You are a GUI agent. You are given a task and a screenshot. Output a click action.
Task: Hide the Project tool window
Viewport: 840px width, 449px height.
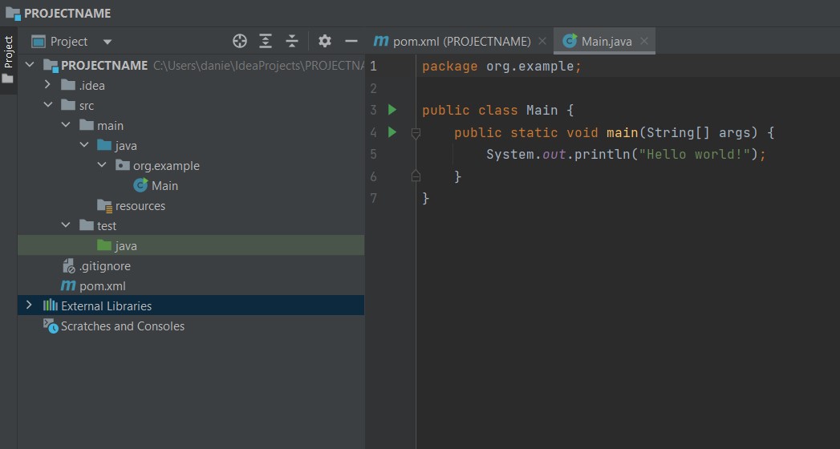tap(351, 41)
